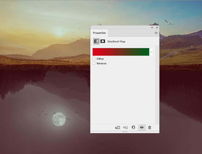Enable the Reverse checkbox
The image size is (202, 154).
point(94,63)
